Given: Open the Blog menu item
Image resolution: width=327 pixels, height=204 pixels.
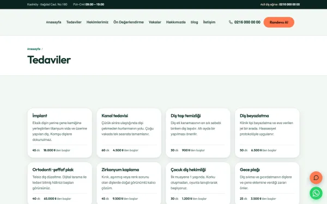Looking at the screenshot, I should (x=194, y=22).
